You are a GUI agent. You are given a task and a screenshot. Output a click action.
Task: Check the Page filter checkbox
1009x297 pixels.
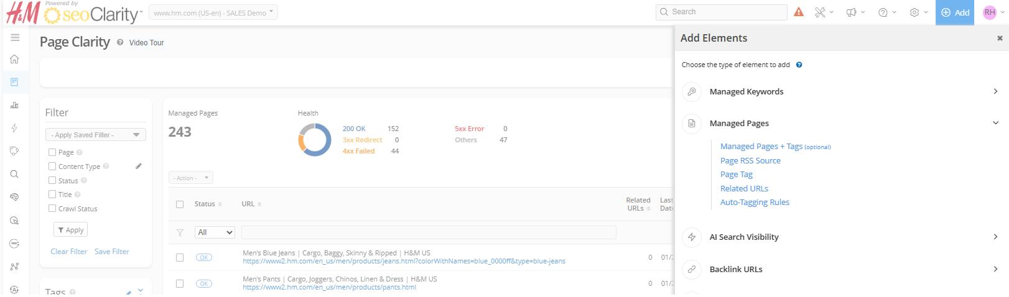click(x=52, y=152)
